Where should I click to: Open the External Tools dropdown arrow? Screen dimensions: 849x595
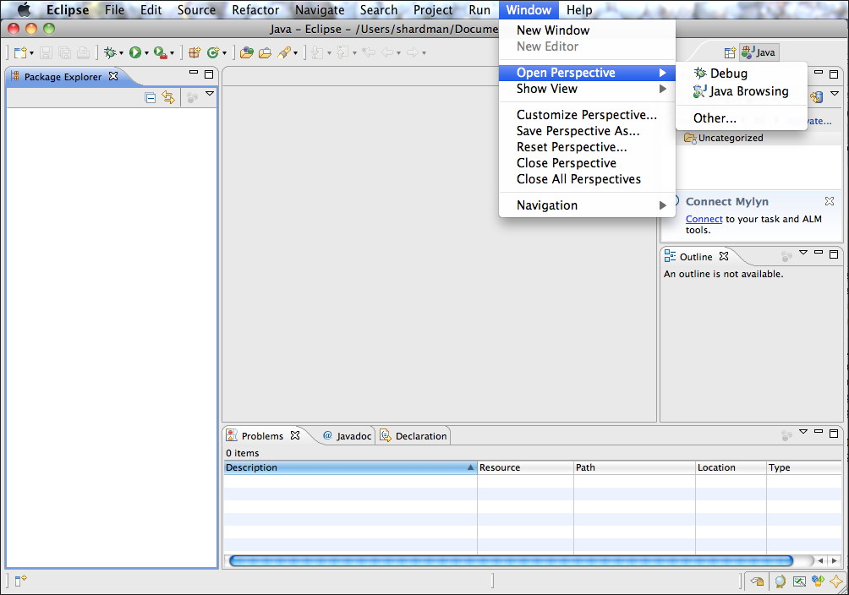(173, 53)
